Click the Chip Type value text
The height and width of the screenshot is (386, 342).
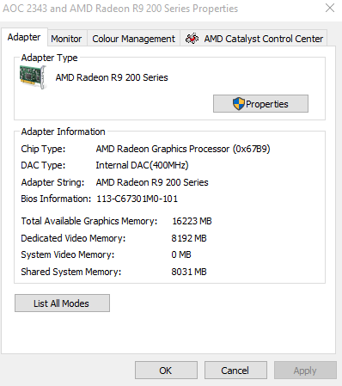(x=183, y=149)
